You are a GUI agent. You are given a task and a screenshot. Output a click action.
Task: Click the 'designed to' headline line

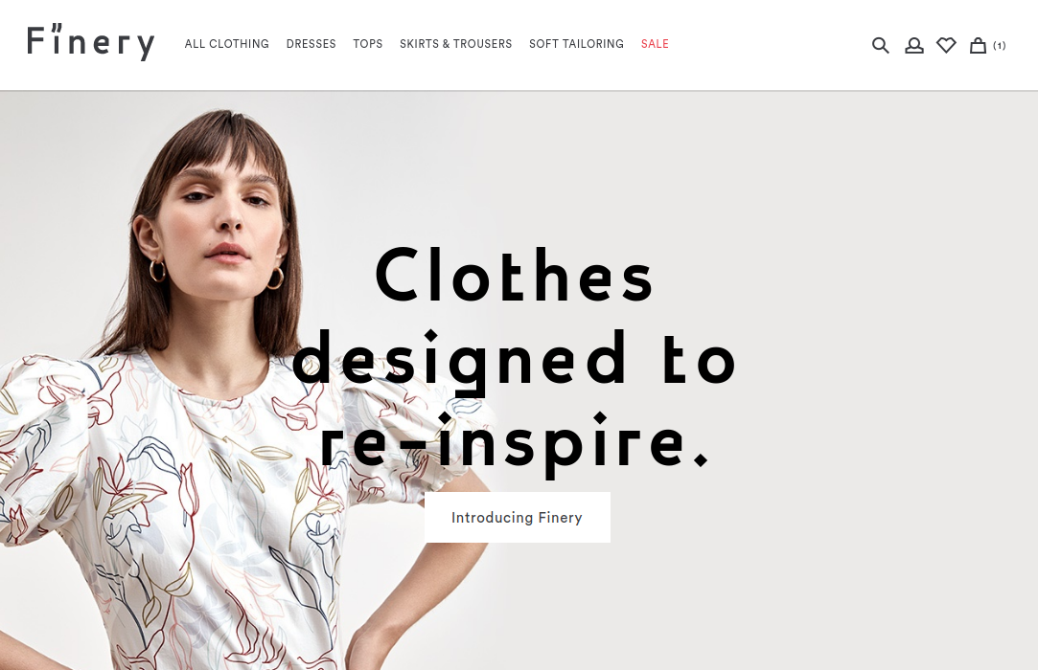[515, 361]
